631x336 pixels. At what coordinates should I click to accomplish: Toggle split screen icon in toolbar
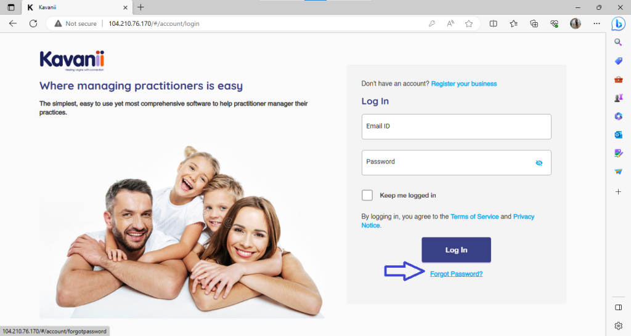(493, 24)
